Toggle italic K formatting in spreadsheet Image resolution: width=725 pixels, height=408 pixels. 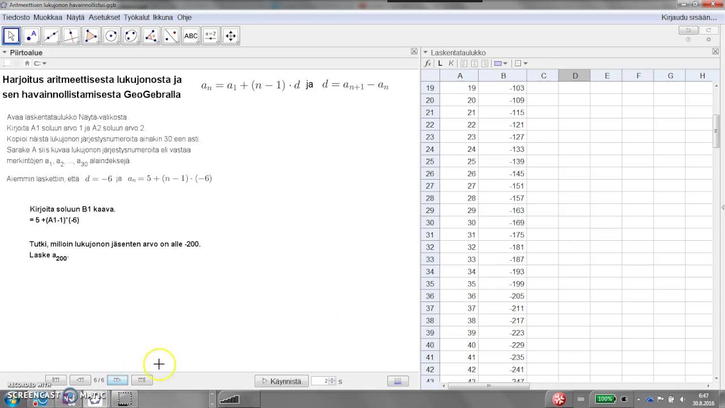(451, 63)
